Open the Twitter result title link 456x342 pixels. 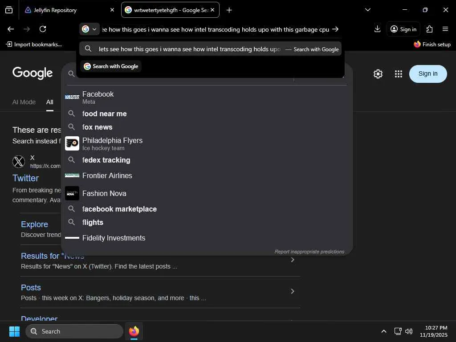coord(25,178)
